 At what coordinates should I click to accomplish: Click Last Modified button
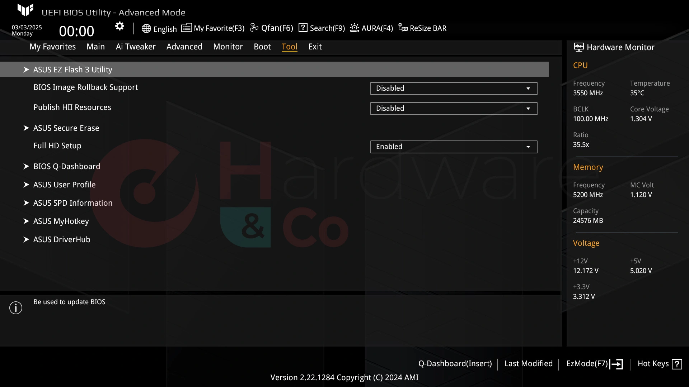coord(529,364)
